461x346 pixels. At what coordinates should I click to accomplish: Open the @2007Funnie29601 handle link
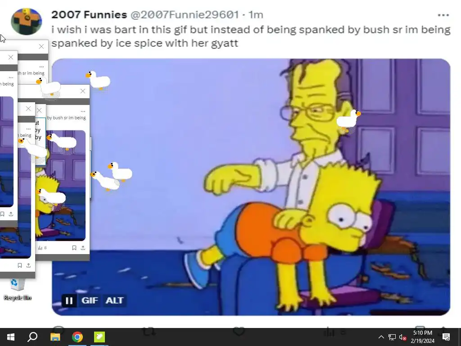pyautogui.click(x=185, y=14)
